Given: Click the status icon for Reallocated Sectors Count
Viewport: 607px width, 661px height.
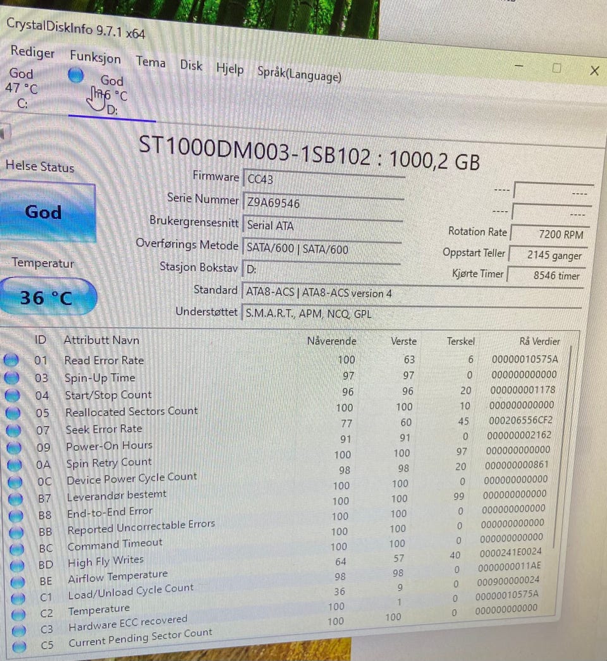Looking at the screenshot, I should 13,413.
